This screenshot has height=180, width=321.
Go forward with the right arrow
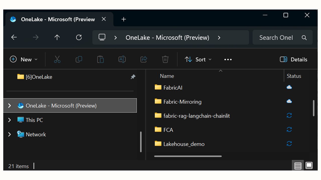(x=36, y=37)
